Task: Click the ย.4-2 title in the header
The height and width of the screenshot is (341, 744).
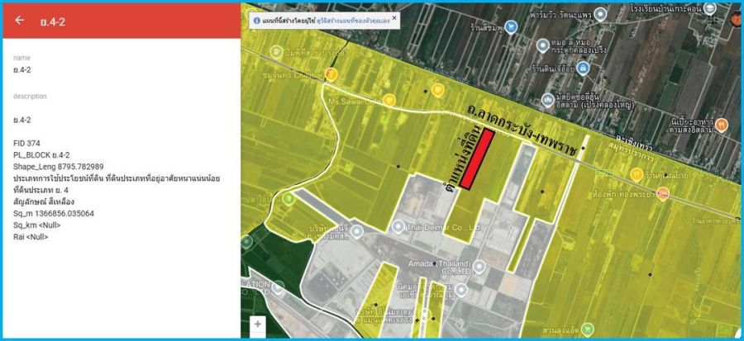Action: tap(53, 21)
